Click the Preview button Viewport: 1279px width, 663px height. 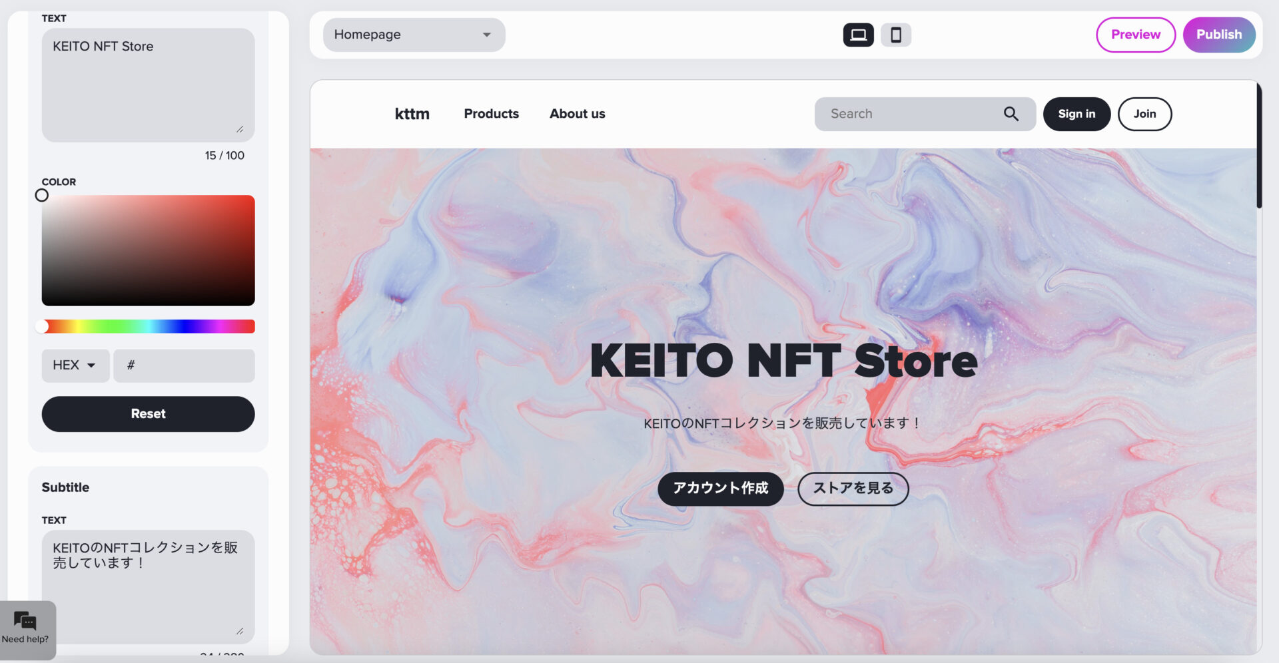tap(1135, 35)
